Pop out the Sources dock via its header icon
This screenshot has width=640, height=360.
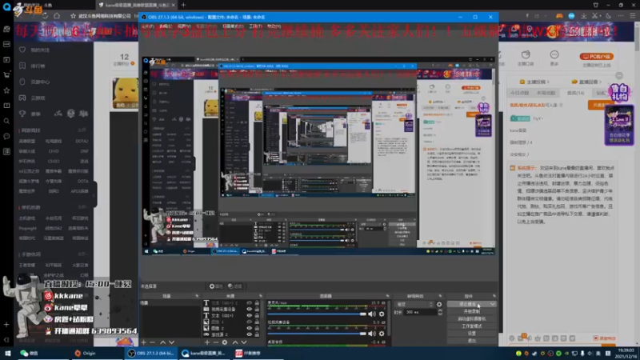click(x=261, y=296)
